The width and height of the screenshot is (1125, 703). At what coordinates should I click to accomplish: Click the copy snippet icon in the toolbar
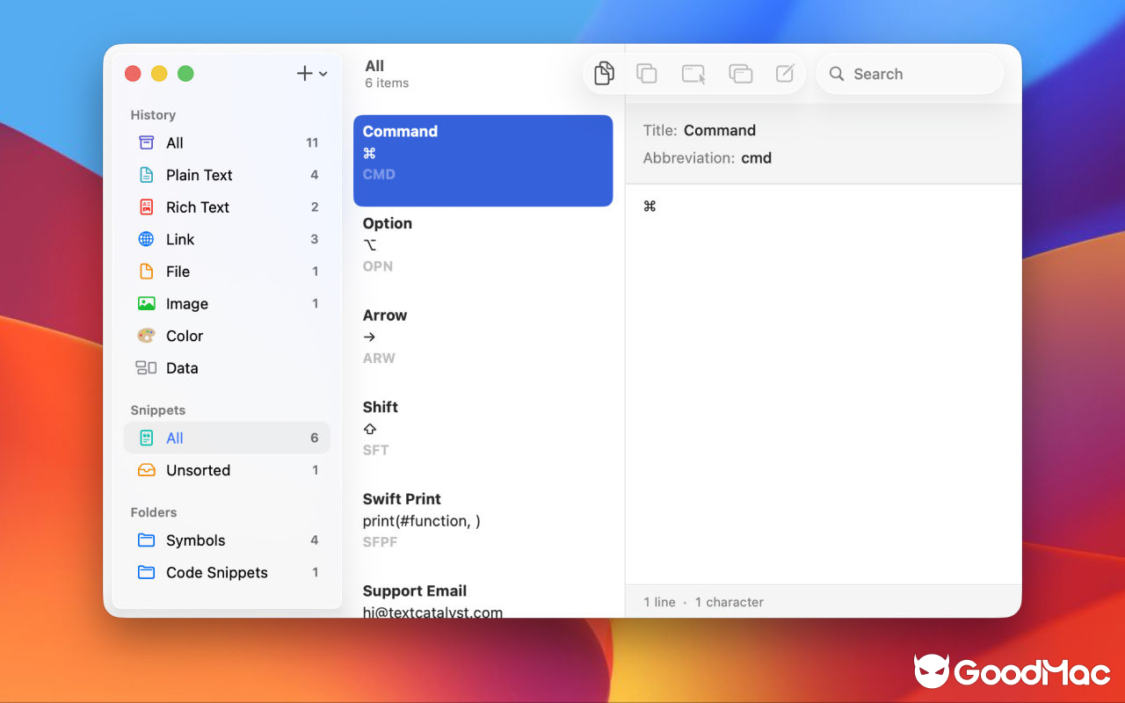pyautogui.click(x=604, y=73)
